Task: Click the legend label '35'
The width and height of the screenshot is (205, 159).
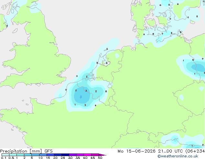Action: point(78,158)
